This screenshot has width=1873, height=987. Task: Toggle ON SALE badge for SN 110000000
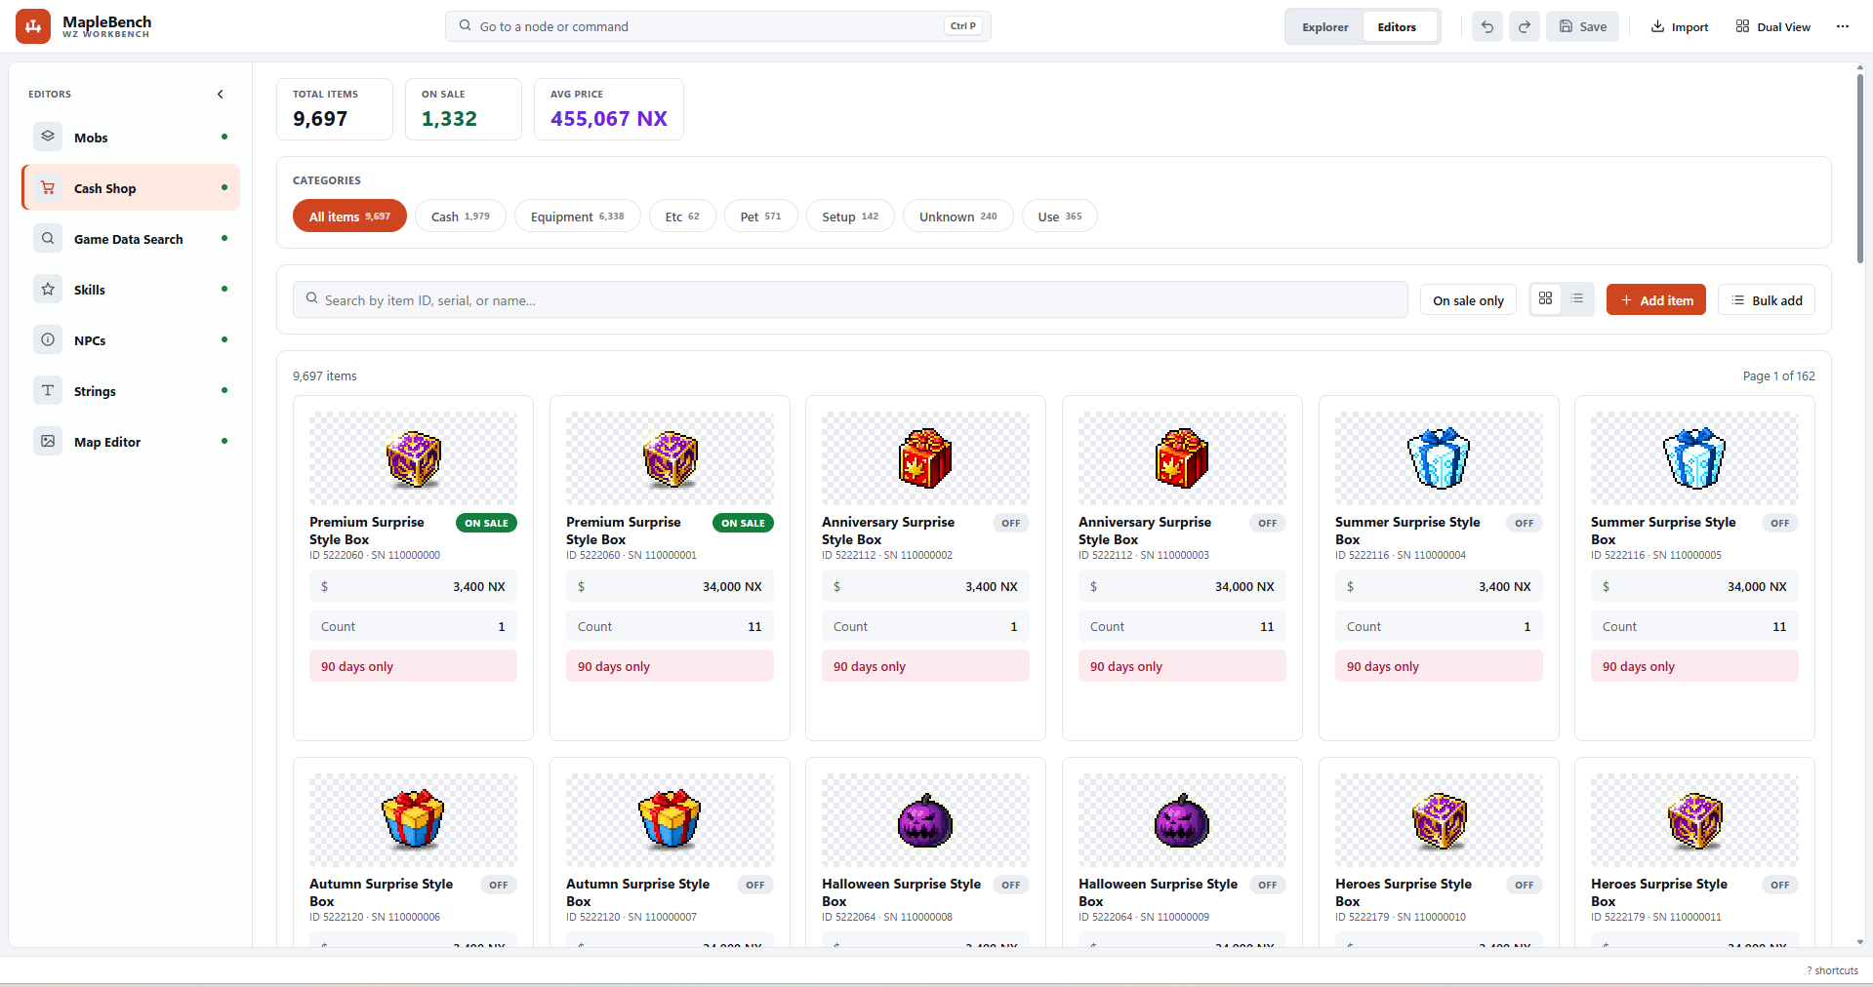pos(486,523)
